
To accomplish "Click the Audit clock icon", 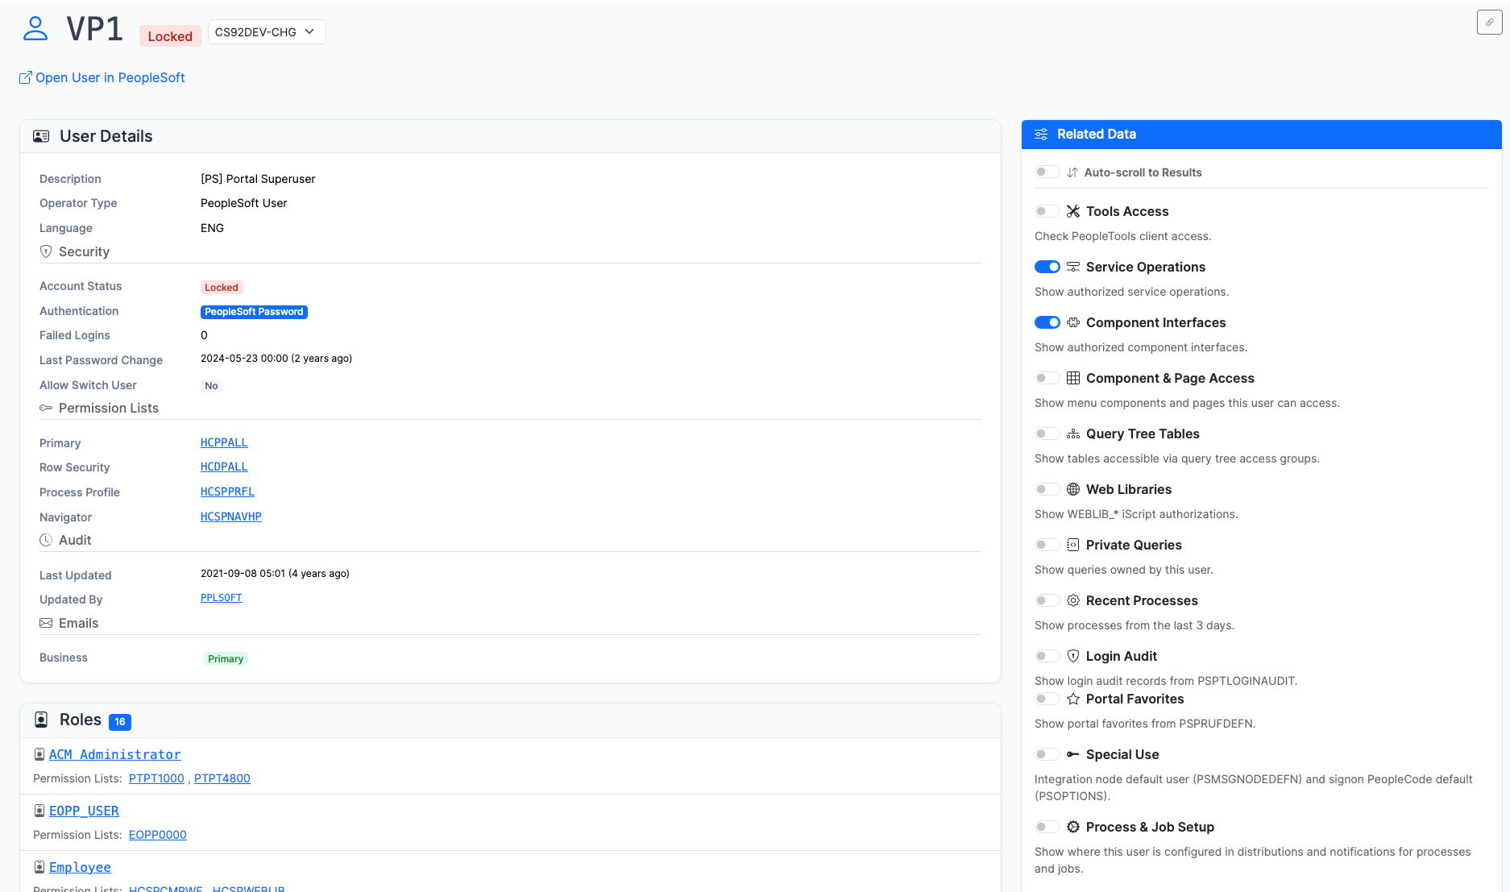I will coord(46,540).
